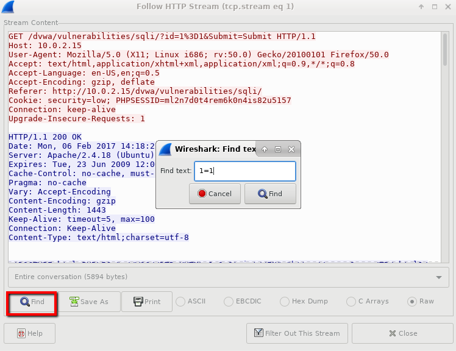
Task: Close window with title bar X icon
Action: click(x=448, y=7)
